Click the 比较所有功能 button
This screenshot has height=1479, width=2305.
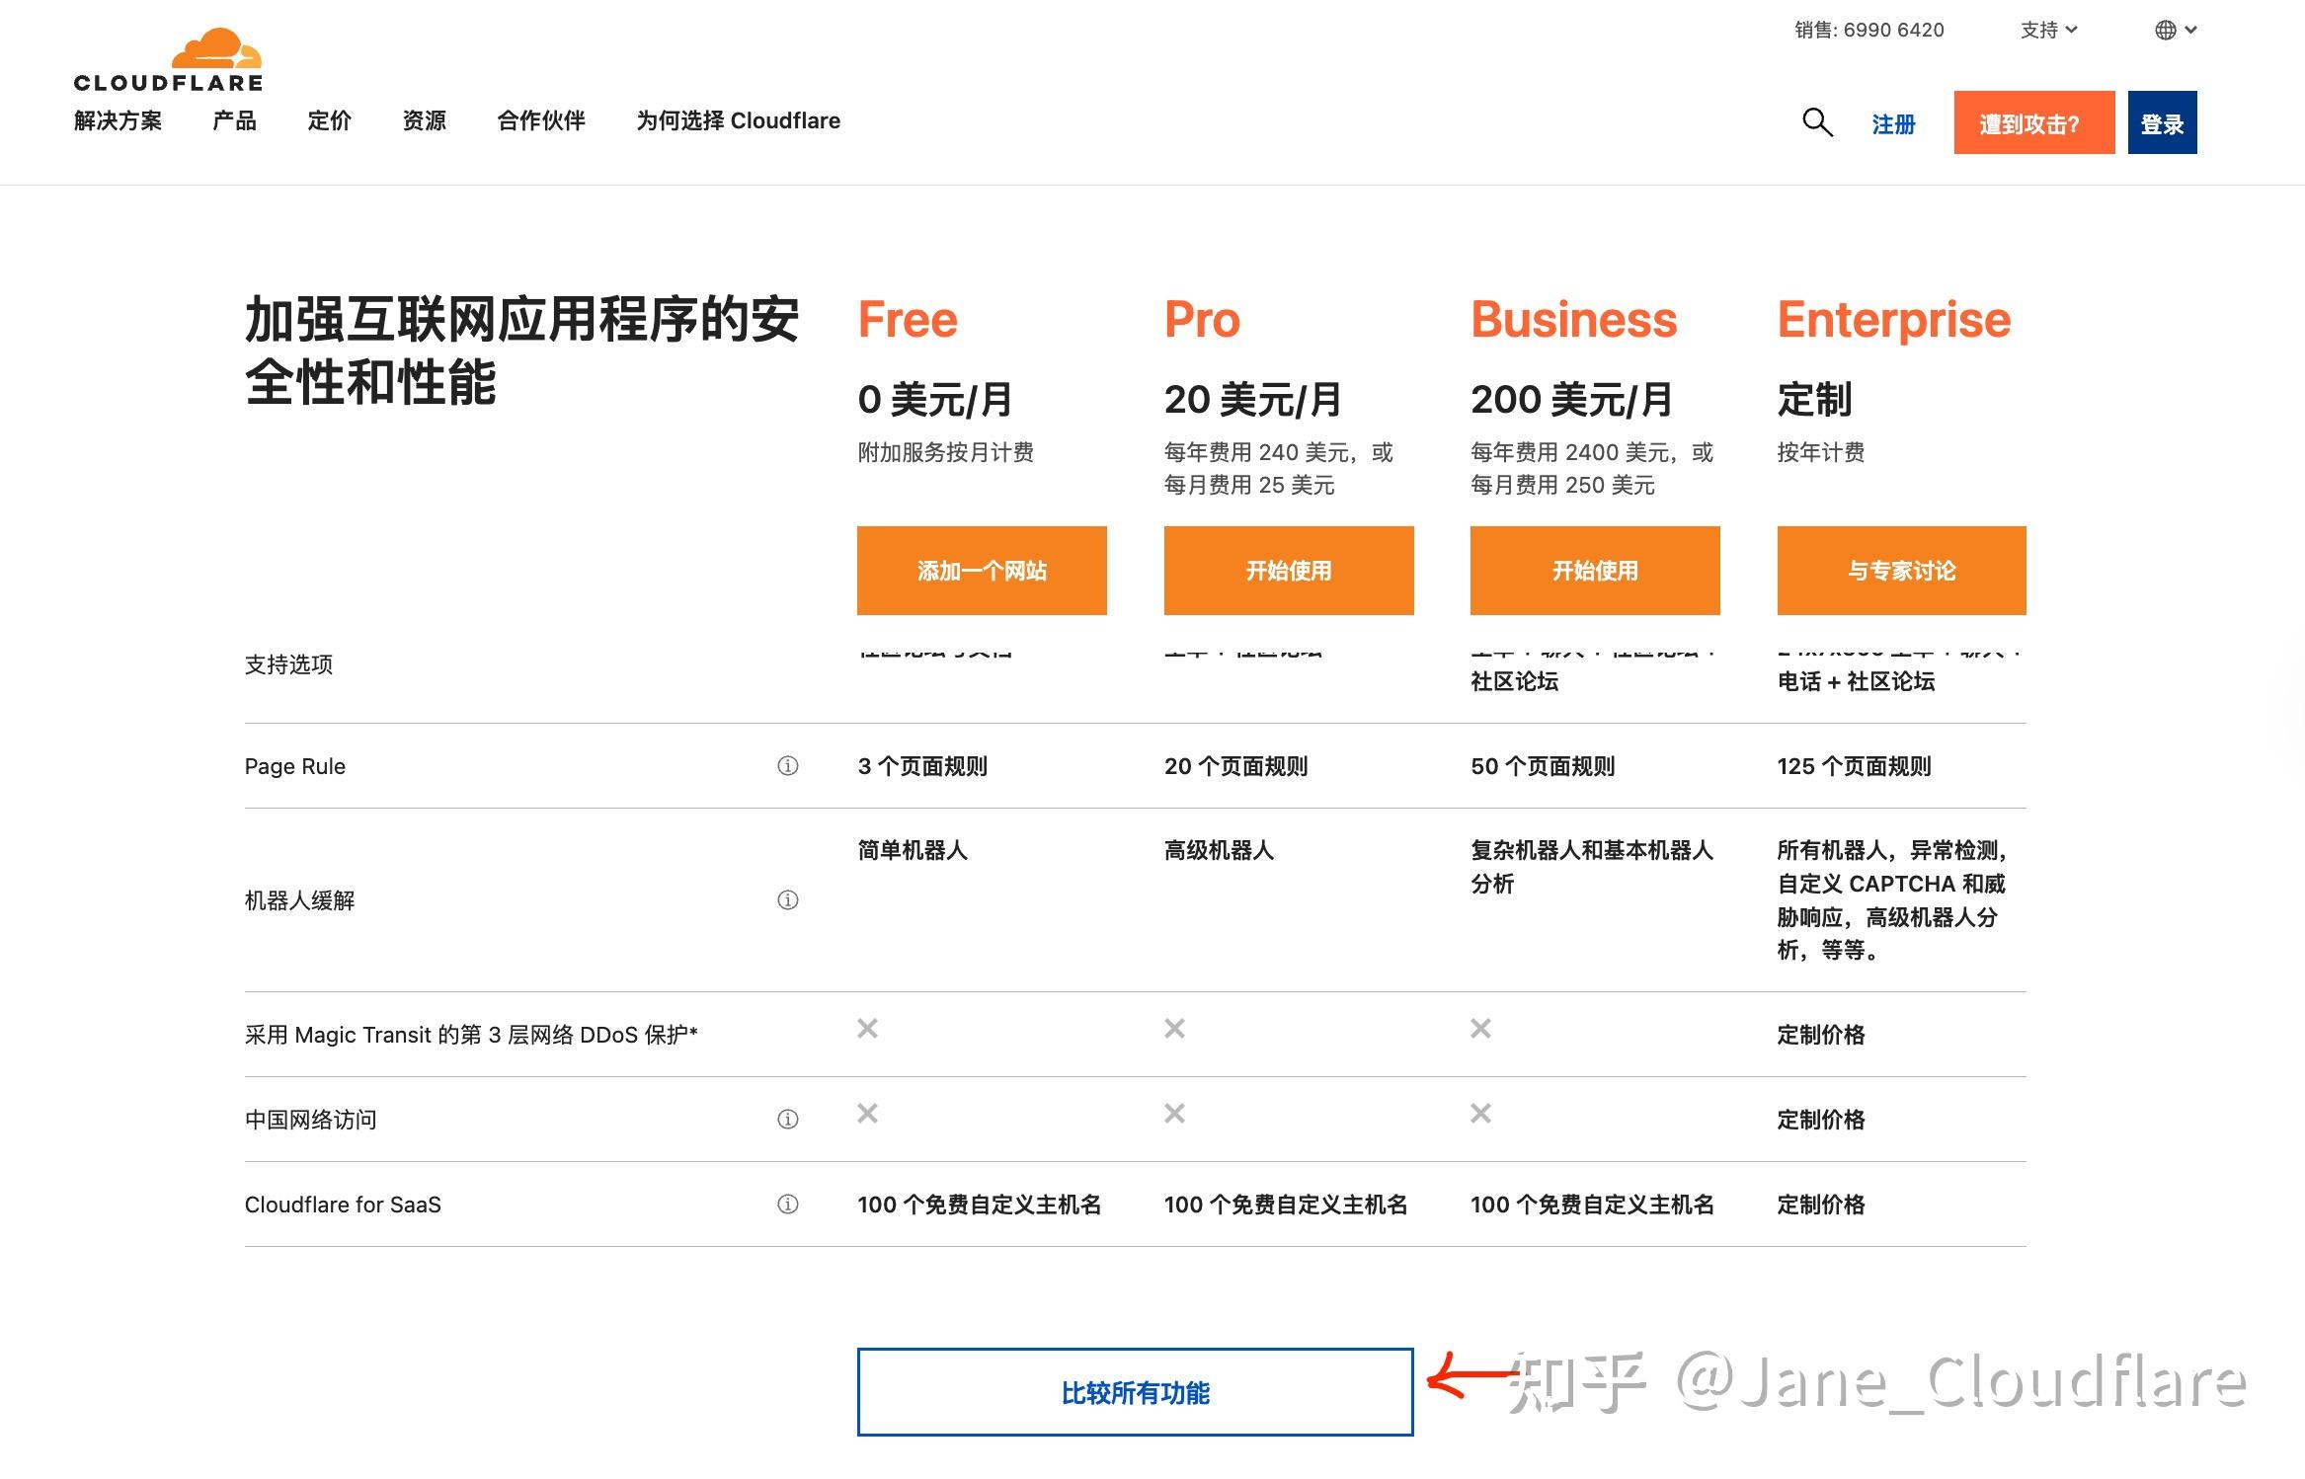coord(1135,1392)
